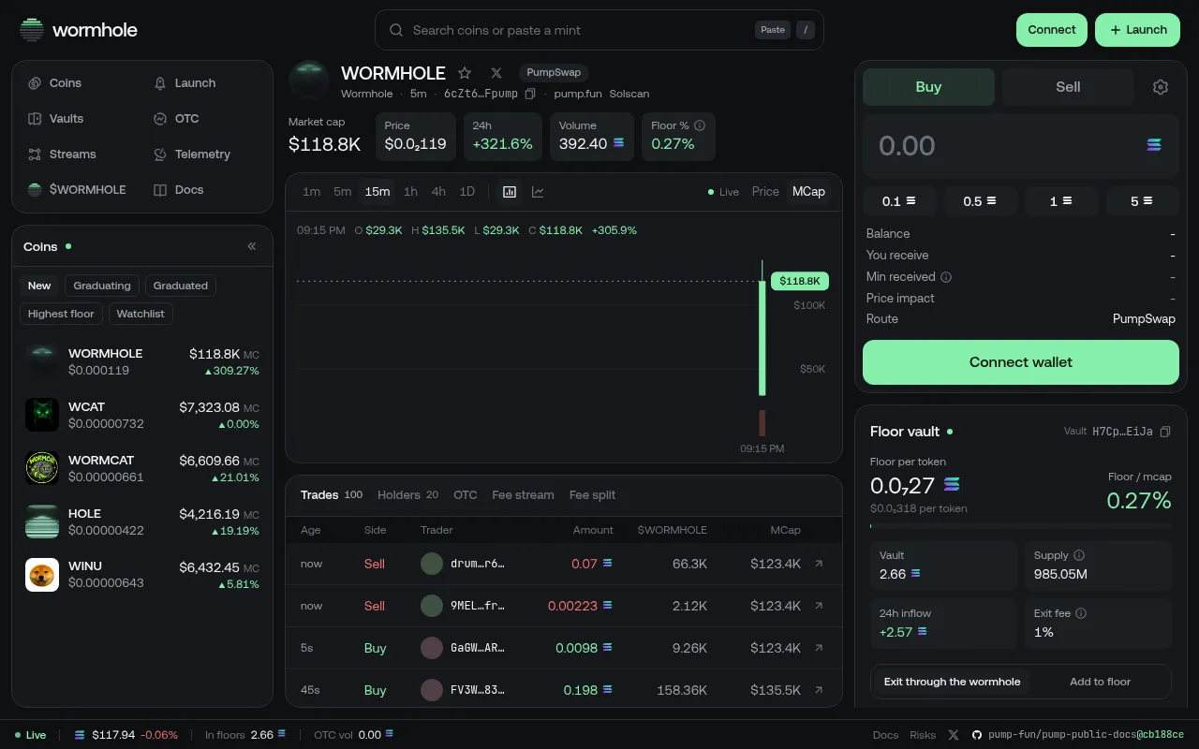The width and height of the screenshot is (1199, 749).
Task: Filter coins by Graduating
Action: click(102, 286)
